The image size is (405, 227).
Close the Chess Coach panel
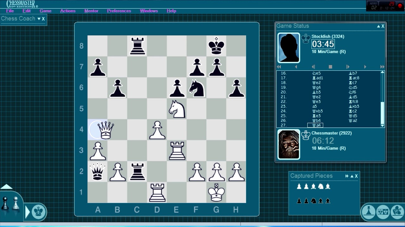tap(43, 19)
